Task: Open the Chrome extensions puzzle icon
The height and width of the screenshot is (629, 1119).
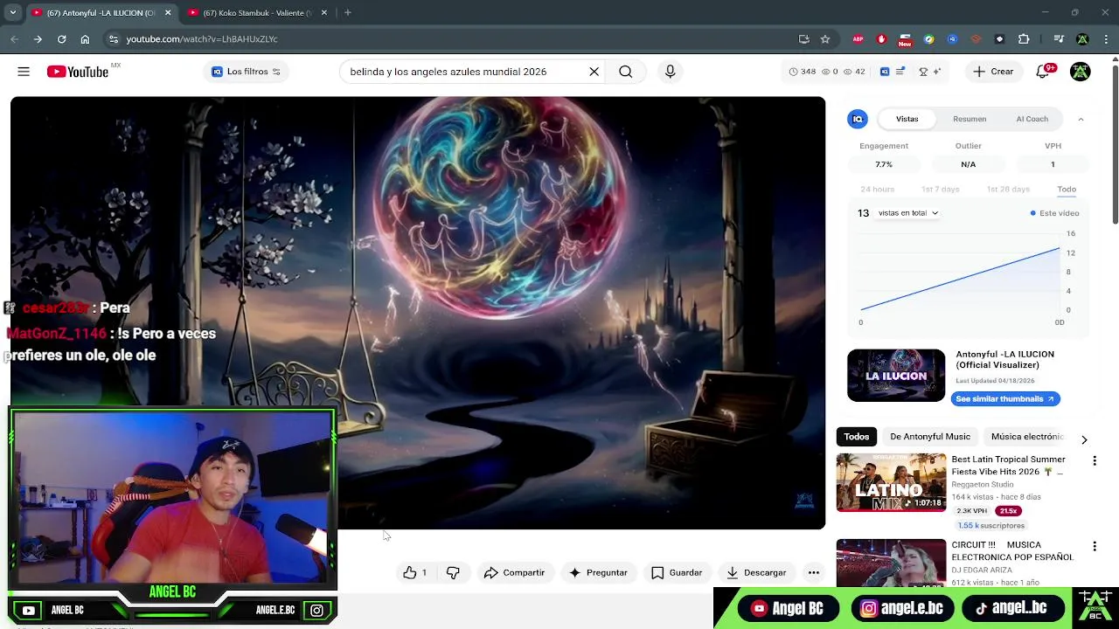Action: click(1024, 39)
